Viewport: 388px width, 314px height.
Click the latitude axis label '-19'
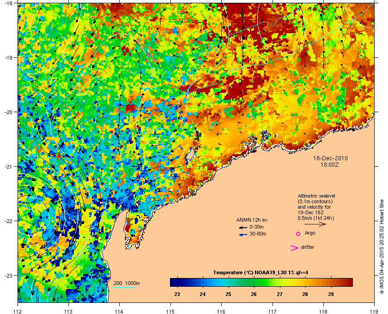pyautogui.click(x=9, y=58)
